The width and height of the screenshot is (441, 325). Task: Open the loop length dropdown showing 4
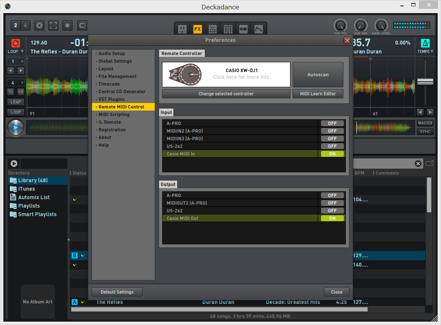[x=16, y=83]
